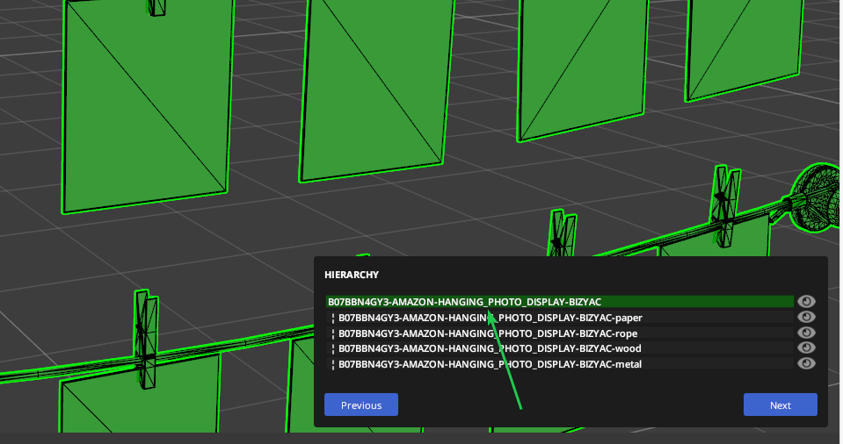
Task: Pick the wooden clothespin on the left rope
Action: 146,339
